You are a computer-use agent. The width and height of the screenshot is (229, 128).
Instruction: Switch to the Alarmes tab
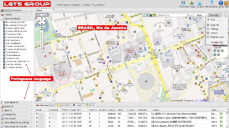(63, 105)
